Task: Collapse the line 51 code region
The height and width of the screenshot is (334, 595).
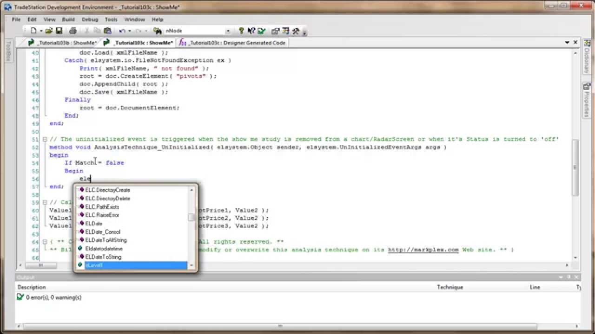Action: pos(45,139)
